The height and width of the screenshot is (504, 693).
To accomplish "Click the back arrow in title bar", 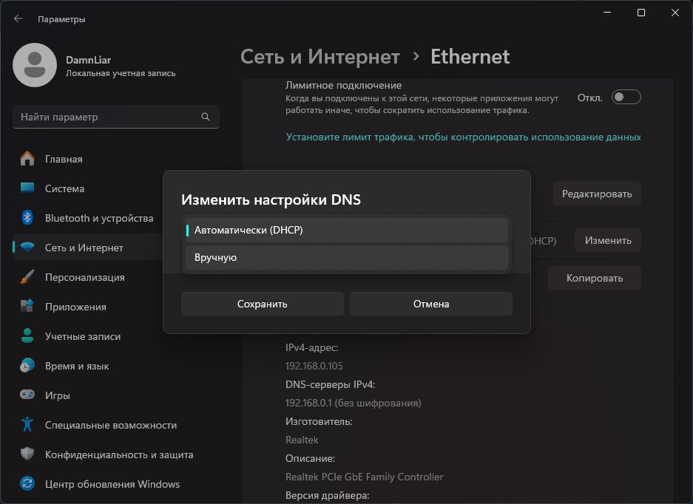I will pos(18,18).
